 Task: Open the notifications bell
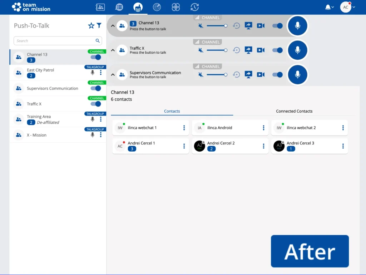click(x=328, y=7)
